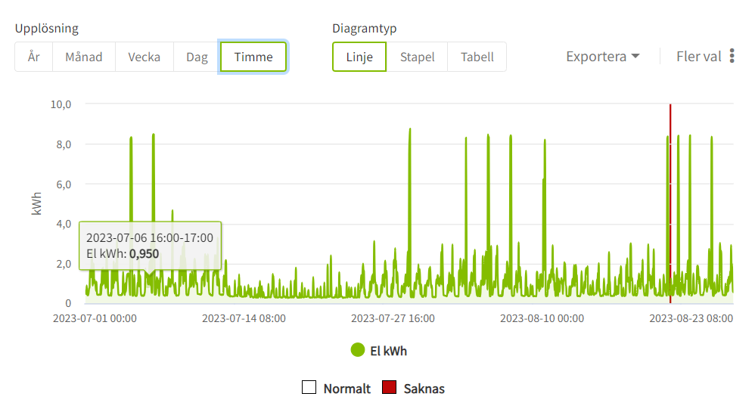Open the Exportera menu

pyautogui.click(x=596, y=57)
